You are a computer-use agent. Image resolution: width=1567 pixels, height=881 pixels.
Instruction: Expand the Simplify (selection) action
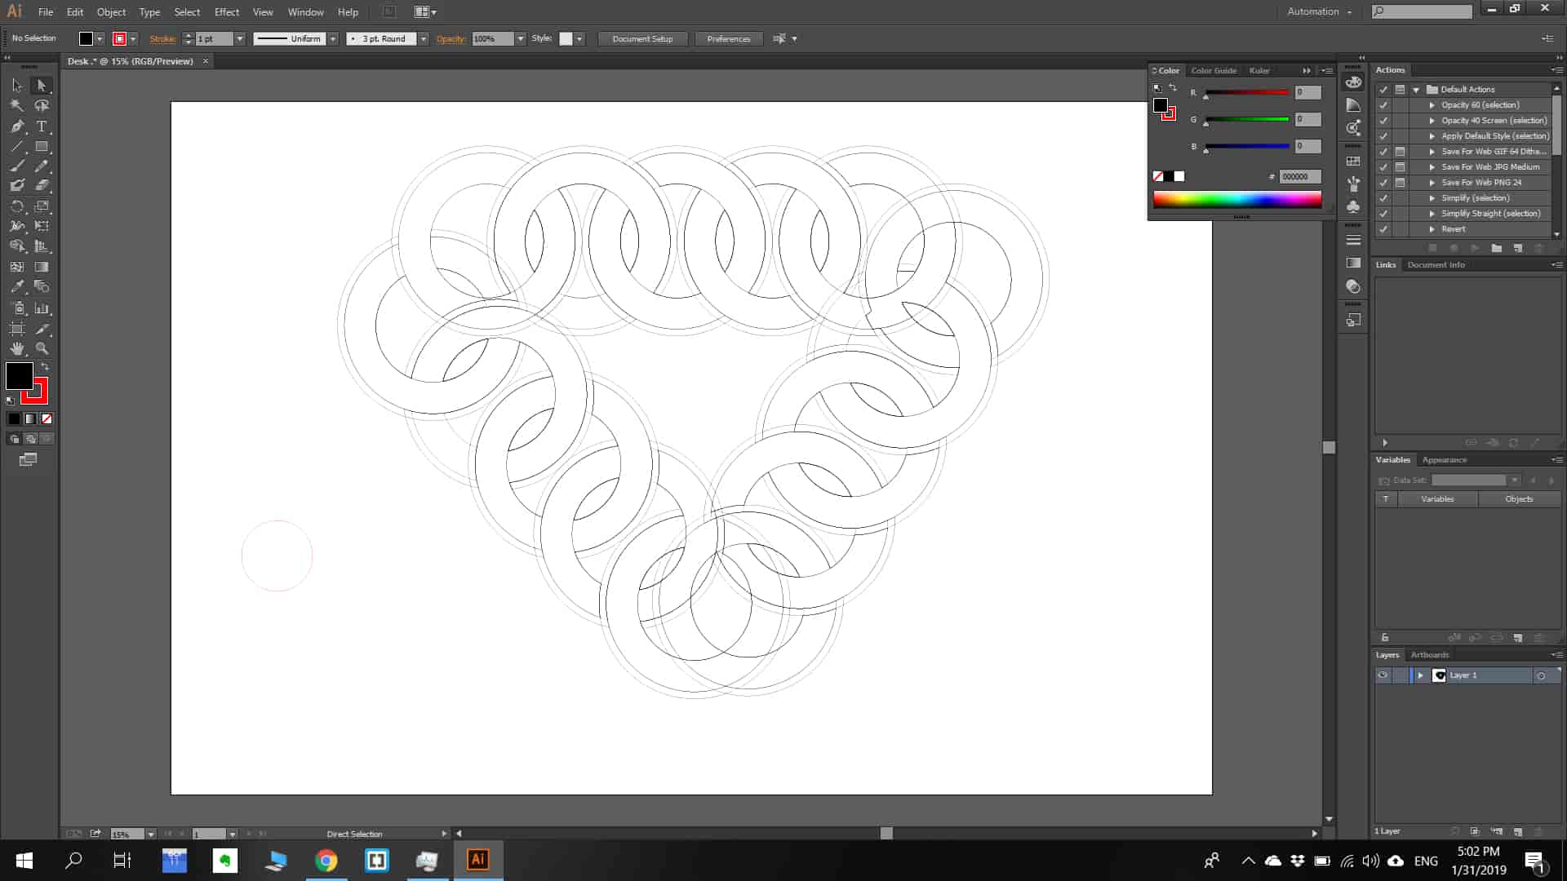point(1432,198)
